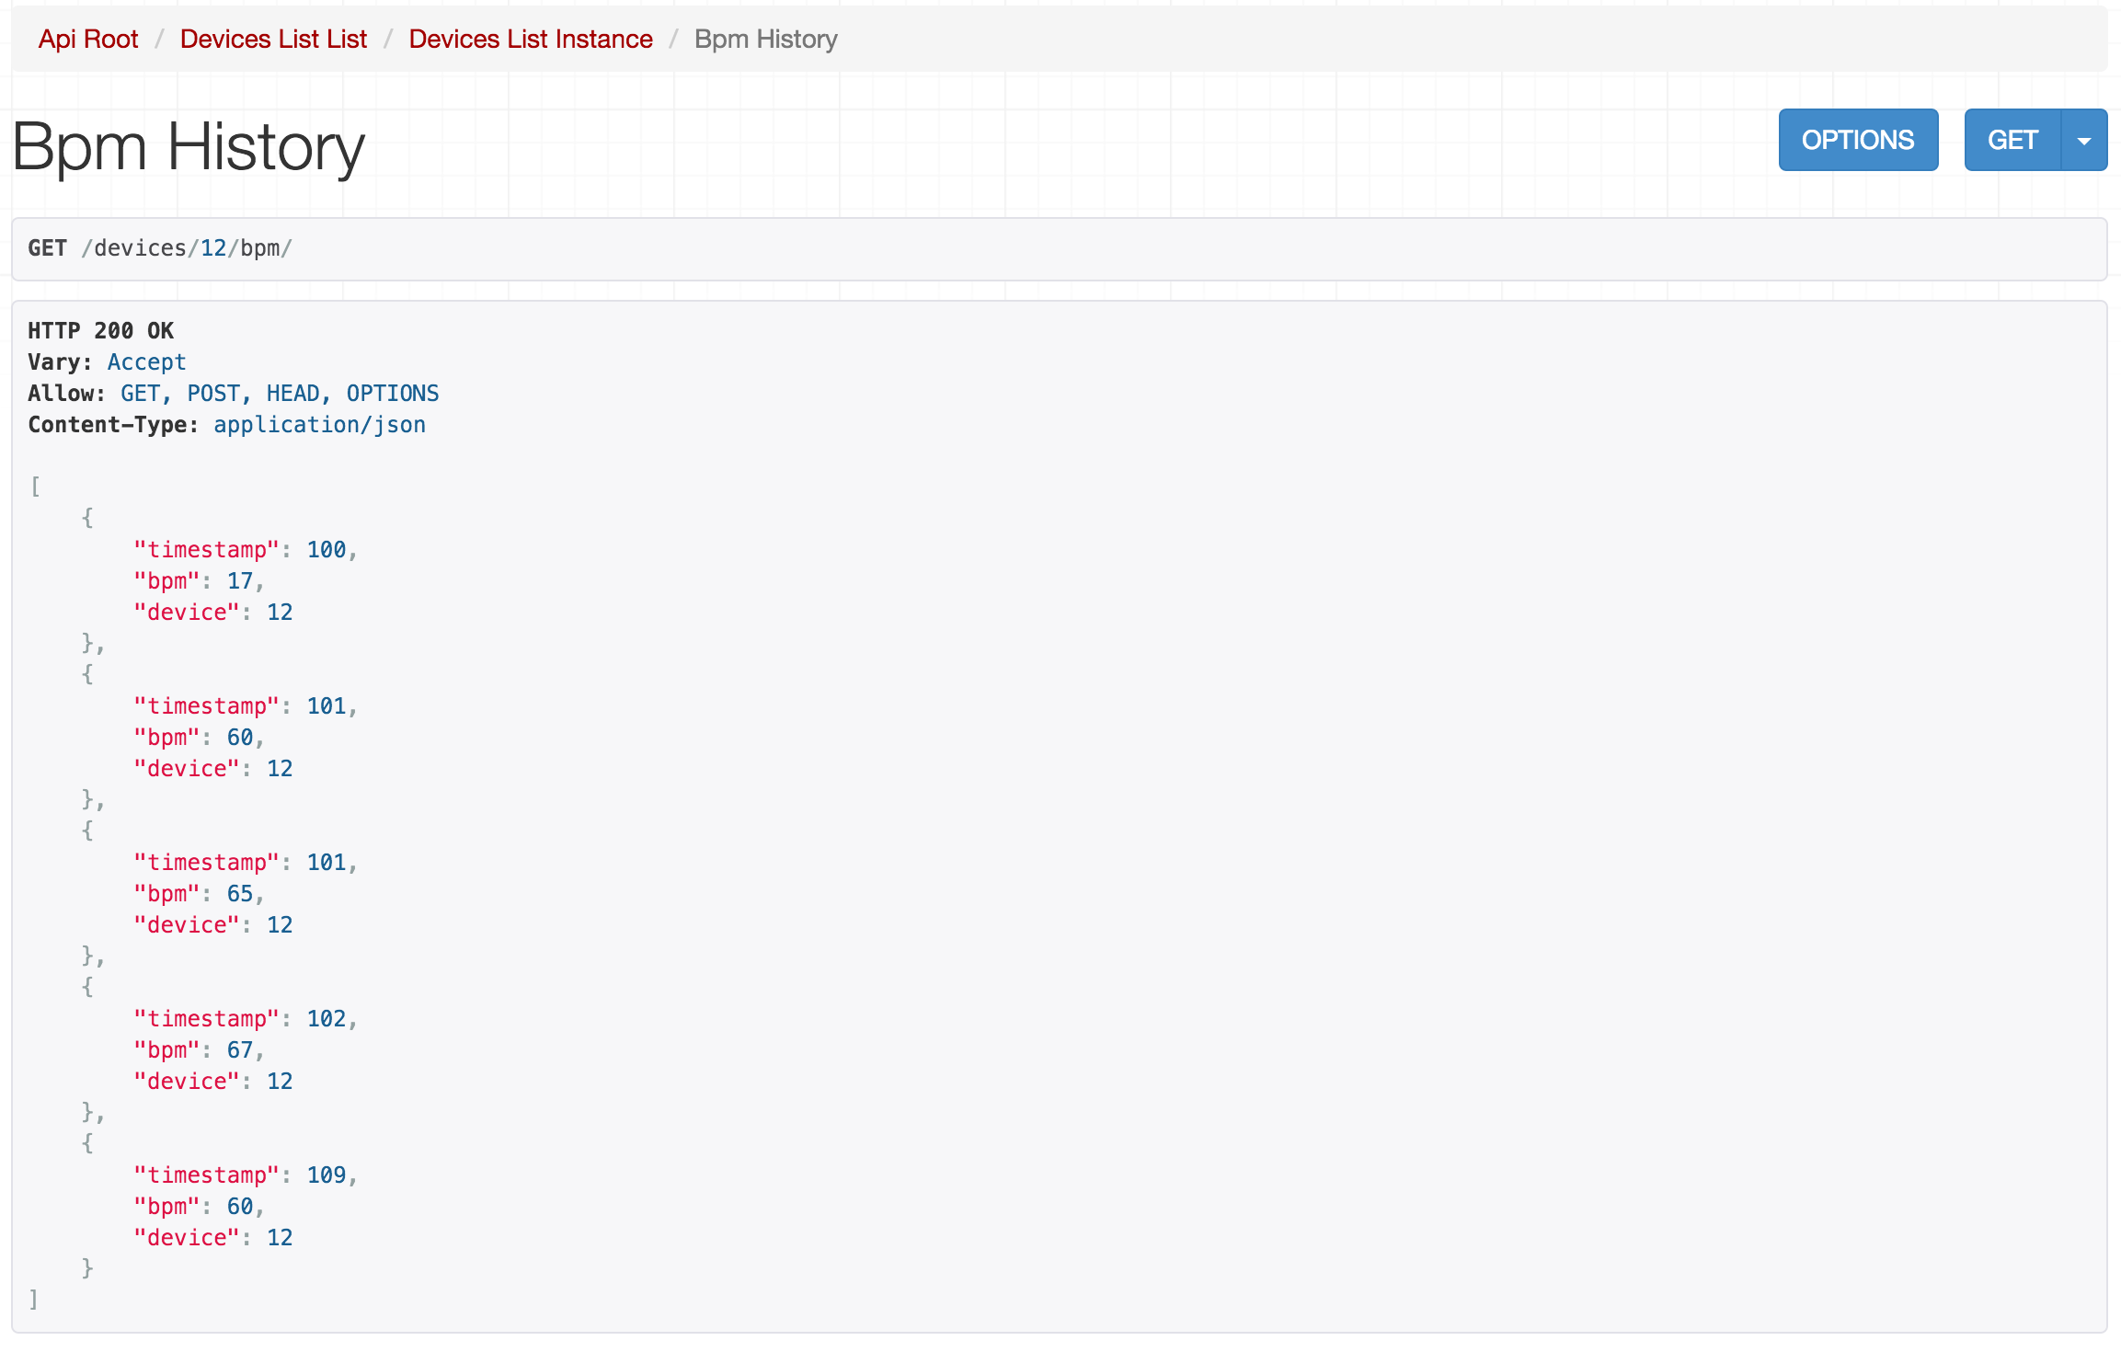This screenshot has height=1352, width=2121.
Task: Go to Devices List List breadcrumb
Action: coord(273,39)
